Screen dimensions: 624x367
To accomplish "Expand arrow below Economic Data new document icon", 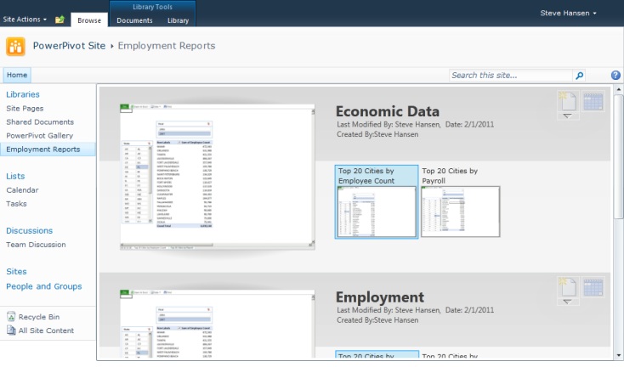I will coord(568,116).
